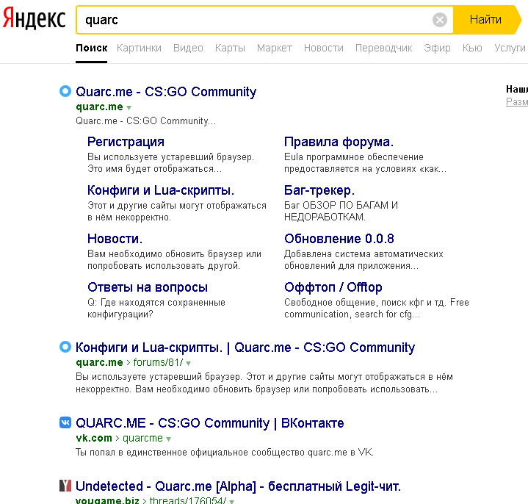Screen dimensions: 528x504
Task: Open the Маркет tab
Action: click(x=275, y=48)
